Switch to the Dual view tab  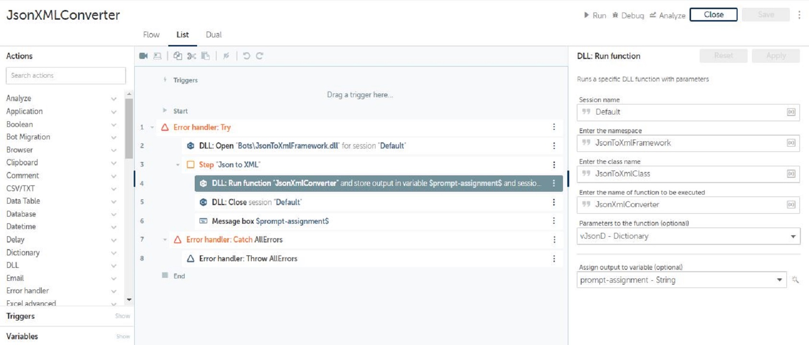tap(213, 34)
